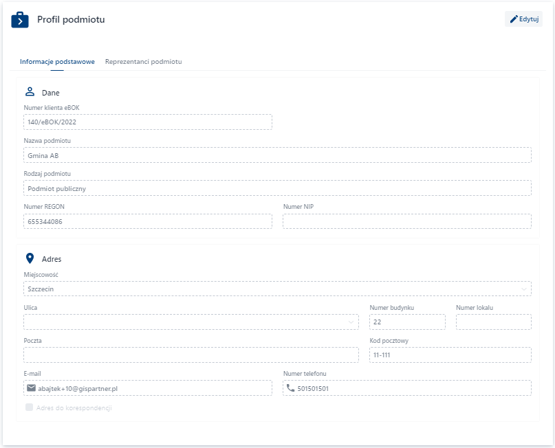Click the empty Numer lokalu field
Viewport: 555px width, 448px height.
493,322
